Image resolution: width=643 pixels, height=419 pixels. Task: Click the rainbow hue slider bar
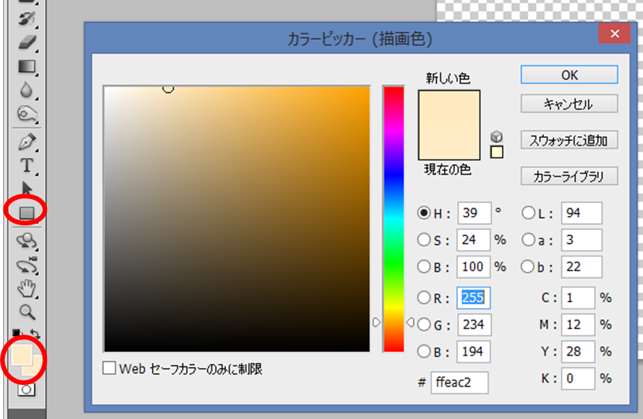[x=394, y=217]
